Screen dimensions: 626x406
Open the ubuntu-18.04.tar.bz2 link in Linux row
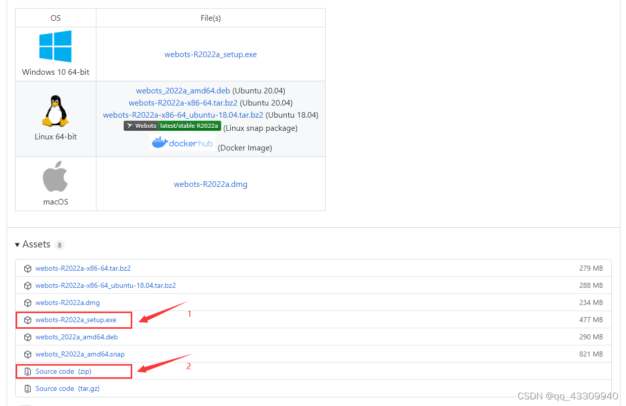pos(183,115)
